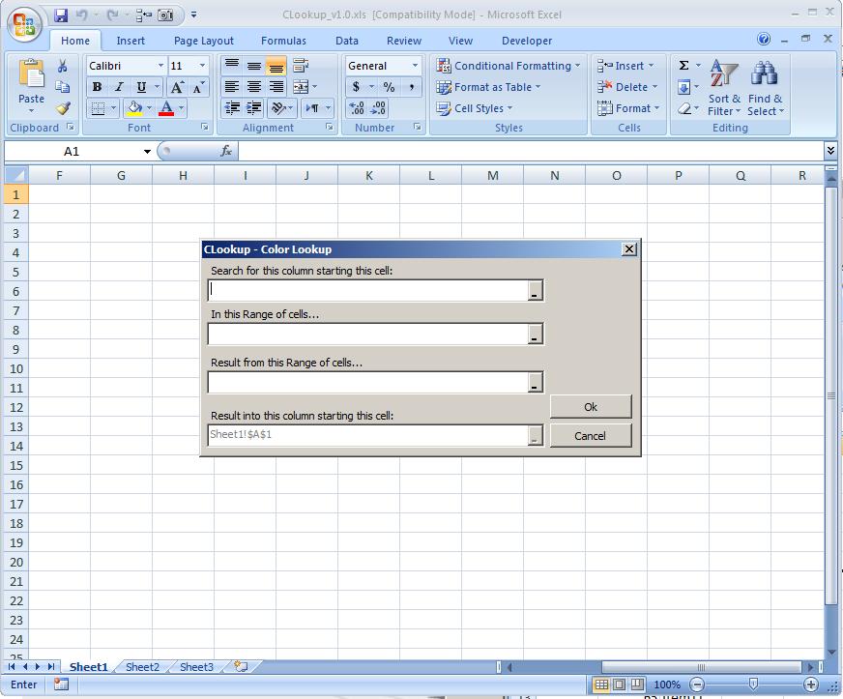Apply red font color

point(166,108)
